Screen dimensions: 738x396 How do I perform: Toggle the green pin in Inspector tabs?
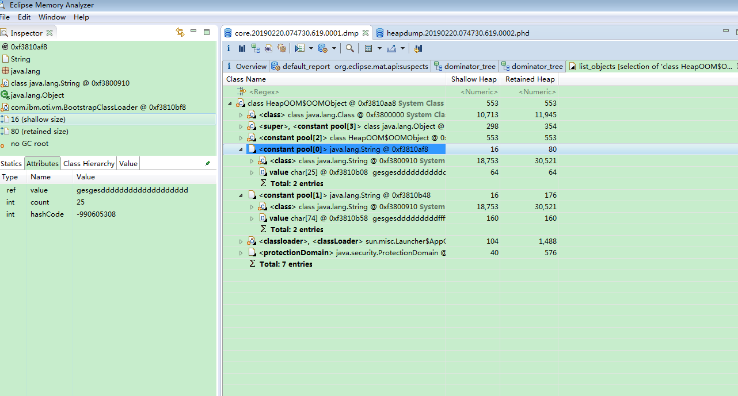pyautogui.click(x=208, y=164)
